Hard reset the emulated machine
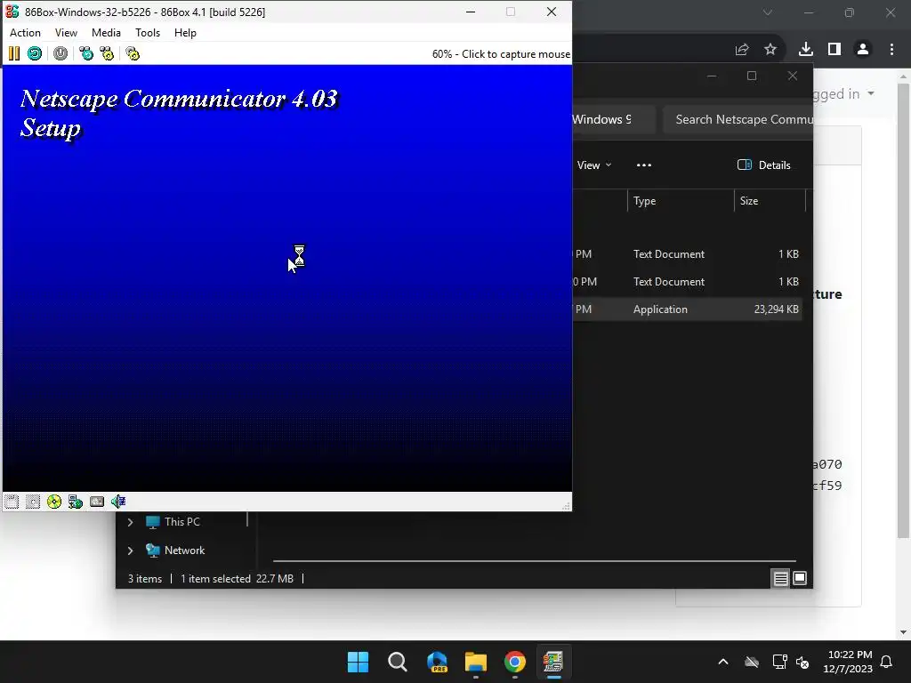 point(35,54)
